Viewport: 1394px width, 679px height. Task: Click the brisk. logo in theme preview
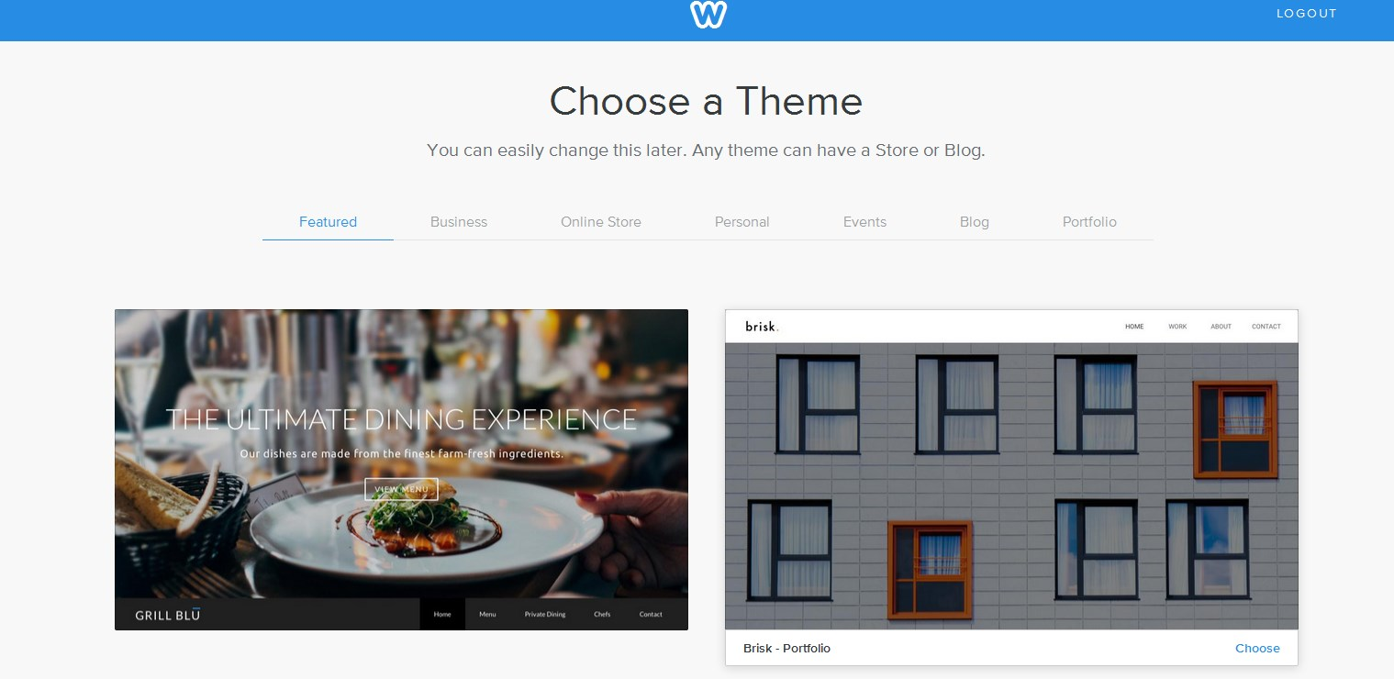click(762, 327)
